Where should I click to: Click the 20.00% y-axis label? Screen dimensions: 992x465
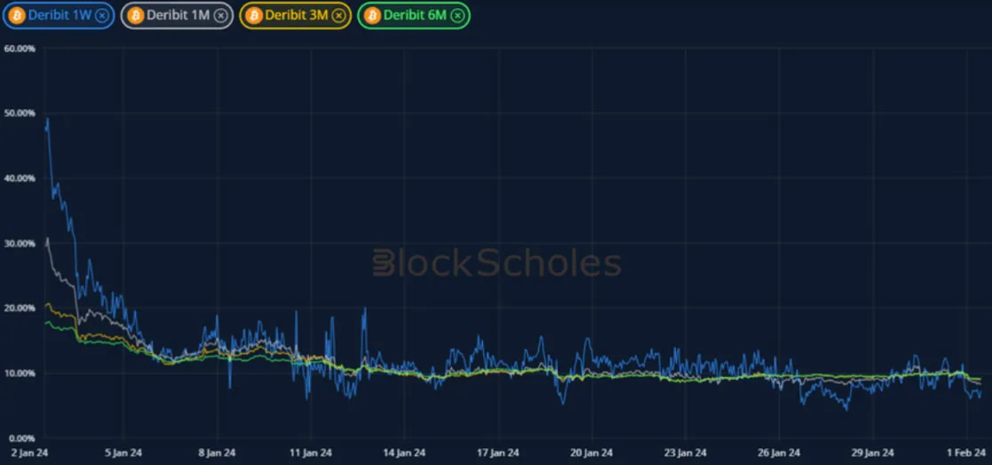(x=19, y=308)
